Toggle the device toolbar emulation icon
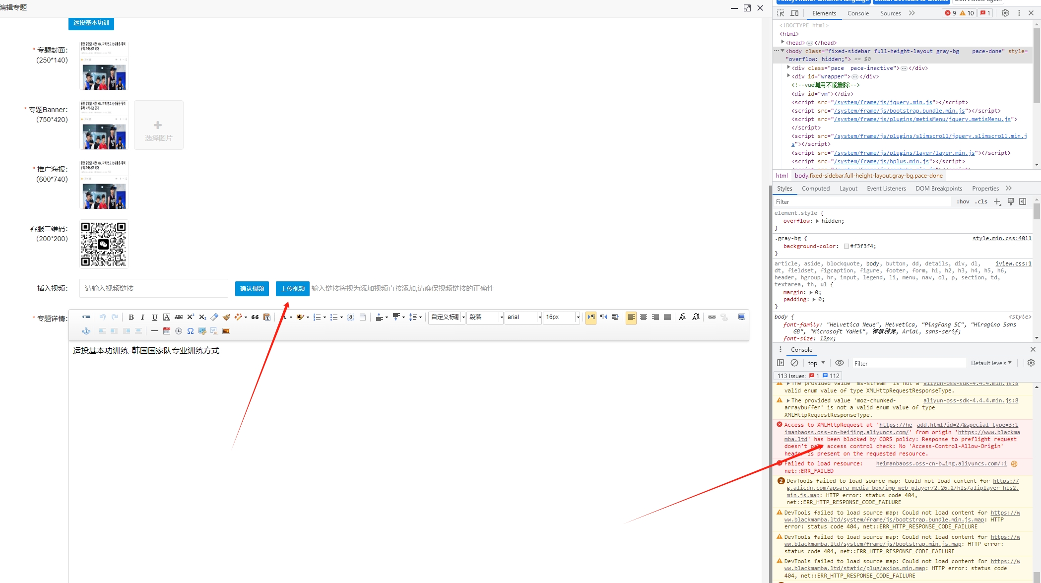Screen dimensions: 1041x583 (x=794, y=13)
